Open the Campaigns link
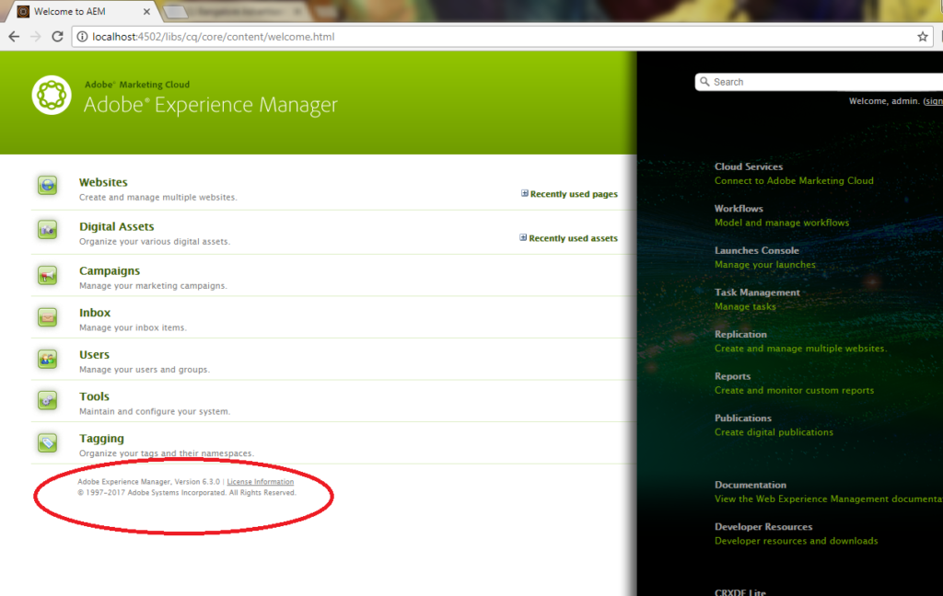This screenshot has height=596, width=943. (x=110, y=271)
